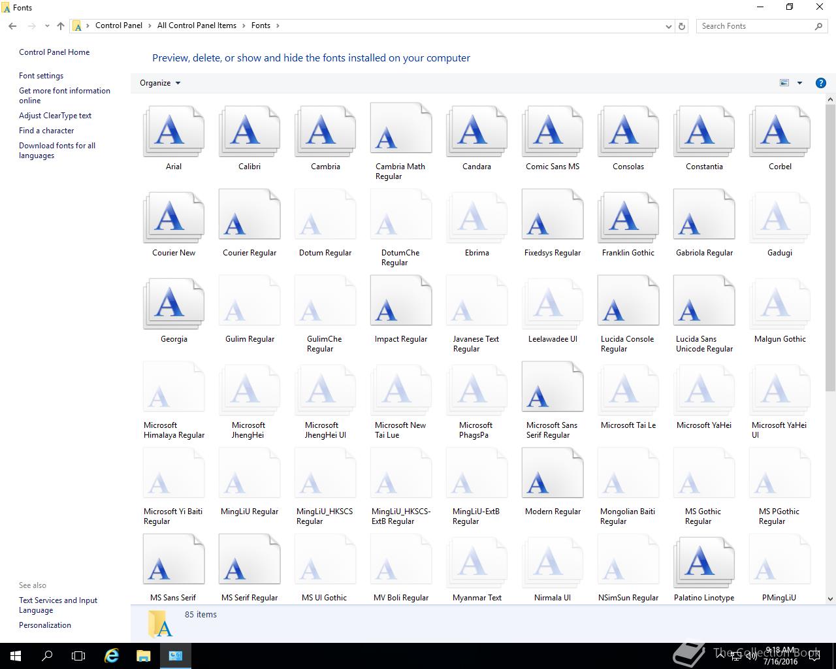
Task: Select the MS Serif Regular font
Action: (x=249, y=559)
